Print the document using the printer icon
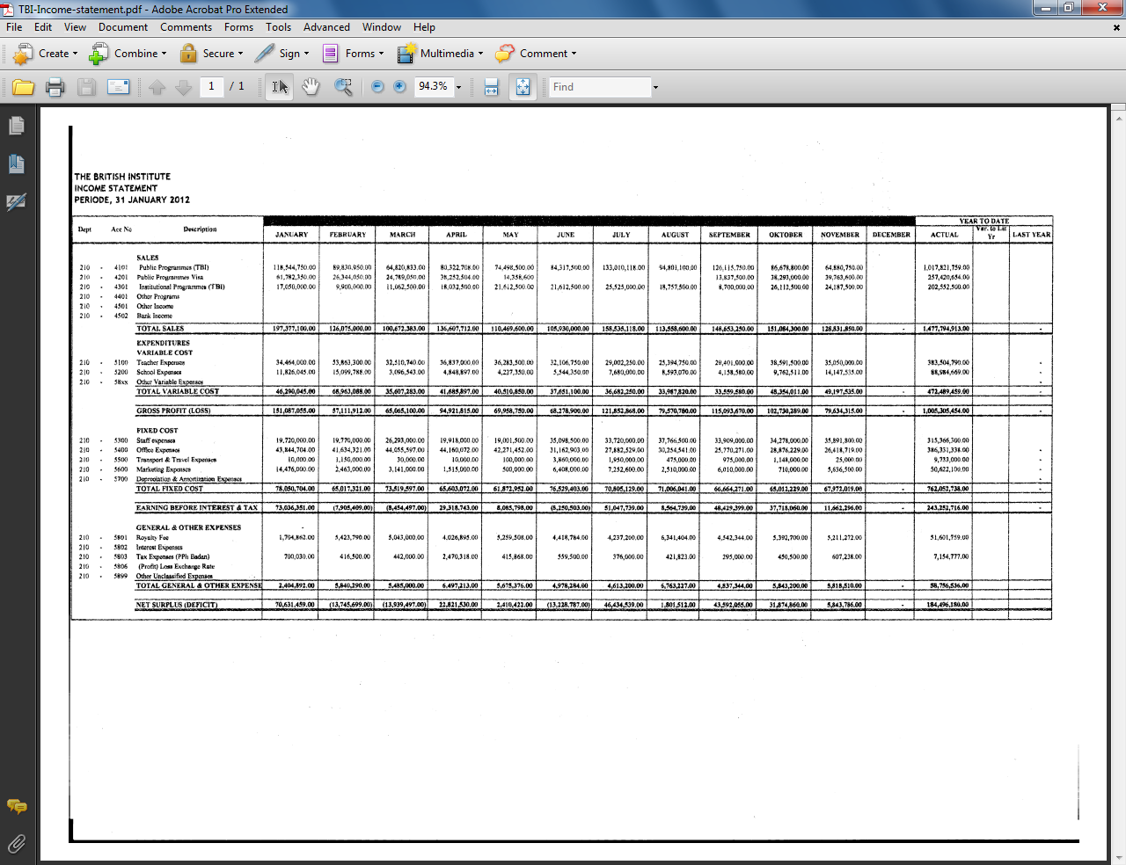 (55, 87)
